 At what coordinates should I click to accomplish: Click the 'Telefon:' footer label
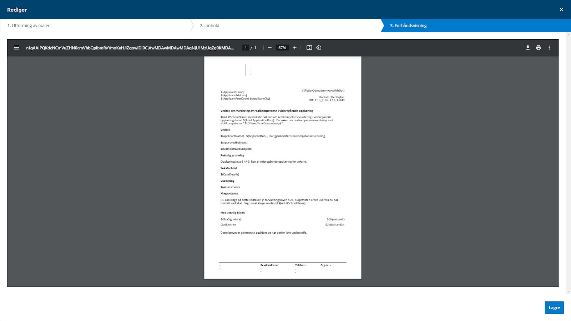(x=300, y=265)
